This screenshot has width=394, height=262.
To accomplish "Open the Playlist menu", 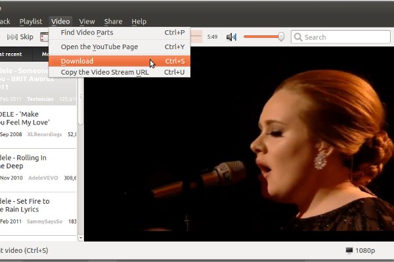I will coord(31,22).
